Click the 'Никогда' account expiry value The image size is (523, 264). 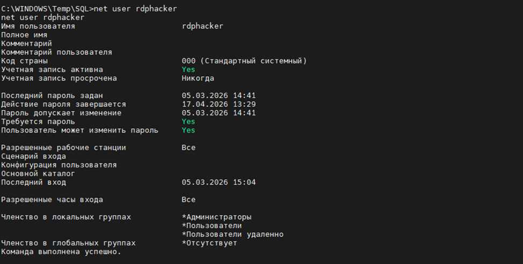click(198, 78)
